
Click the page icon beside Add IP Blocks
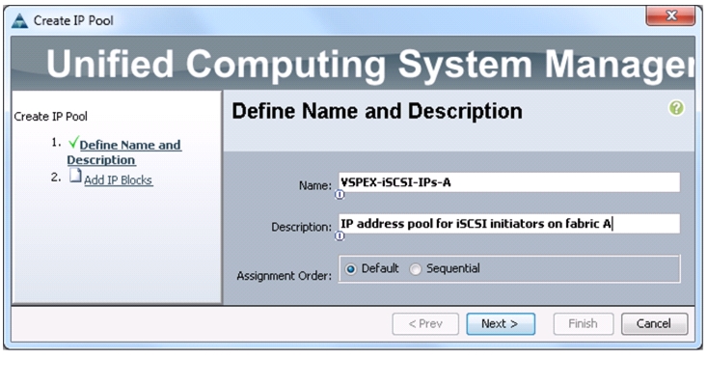coord(75,176)
